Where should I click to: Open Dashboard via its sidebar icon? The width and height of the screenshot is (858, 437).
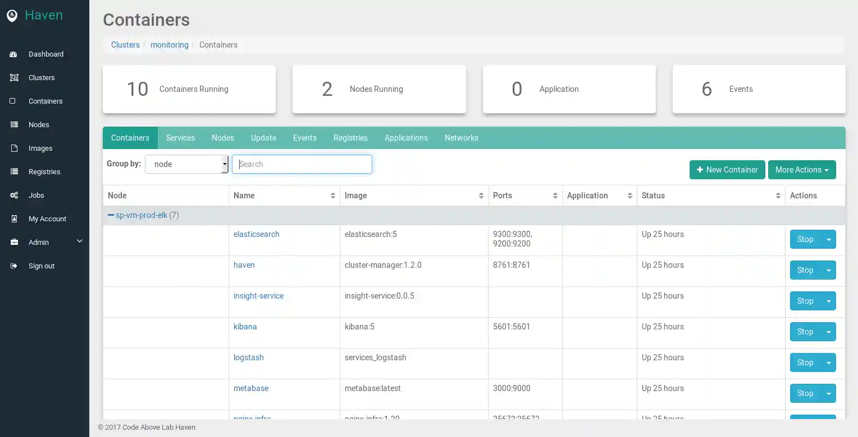coord(14,54)
